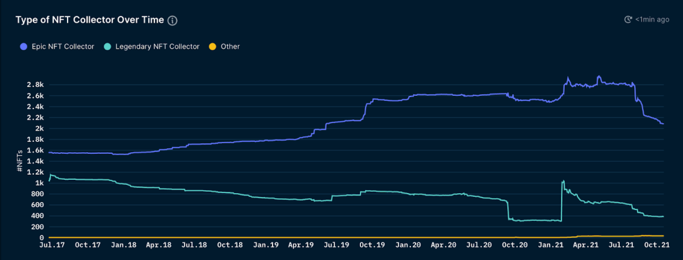Click the teal Legendary NFT Collector legend dot
The width and height of the screenshot is (683, 260).
108,46
